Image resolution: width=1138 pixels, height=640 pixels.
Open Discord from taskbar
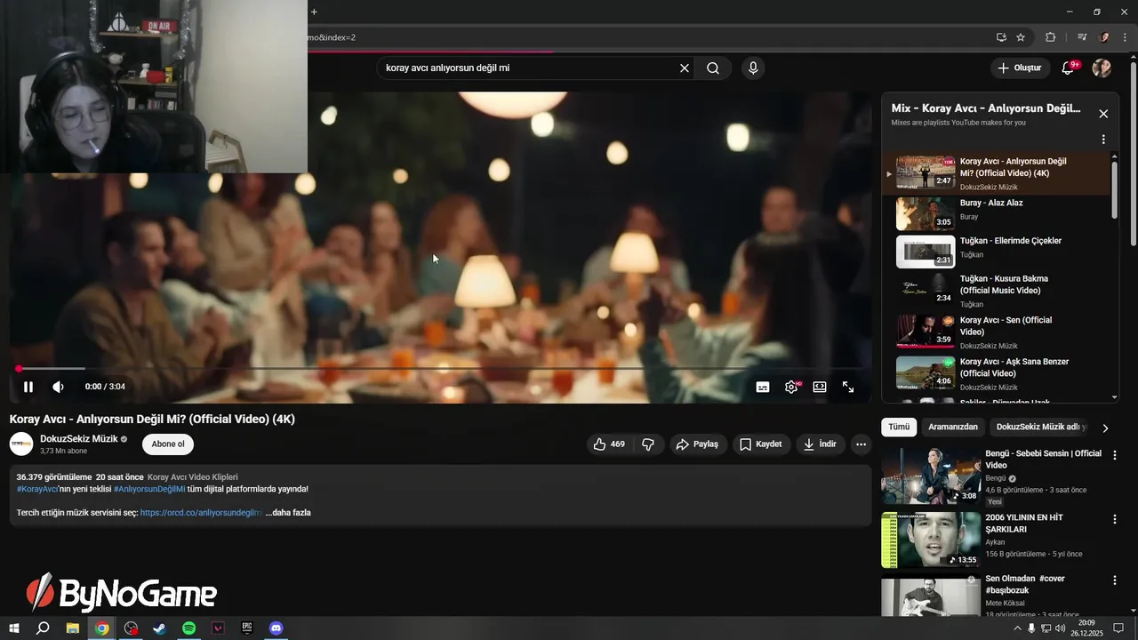click(x=276, y=628)
